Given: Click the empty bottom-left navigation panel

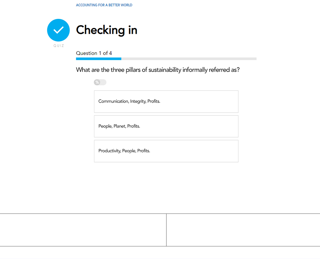Looking at the screenshot, I should pyautogui.click(x=83, y=230).
